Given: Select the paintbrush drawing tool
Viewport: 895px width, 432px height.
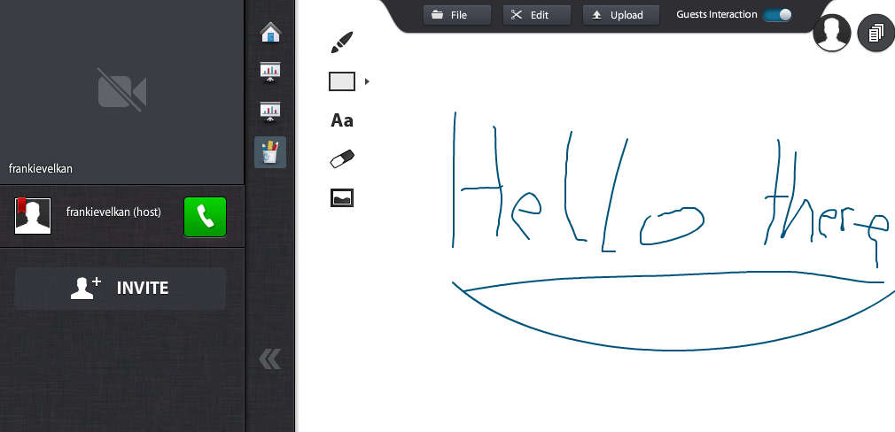Looking at the screenshot, I should point(342,42).
